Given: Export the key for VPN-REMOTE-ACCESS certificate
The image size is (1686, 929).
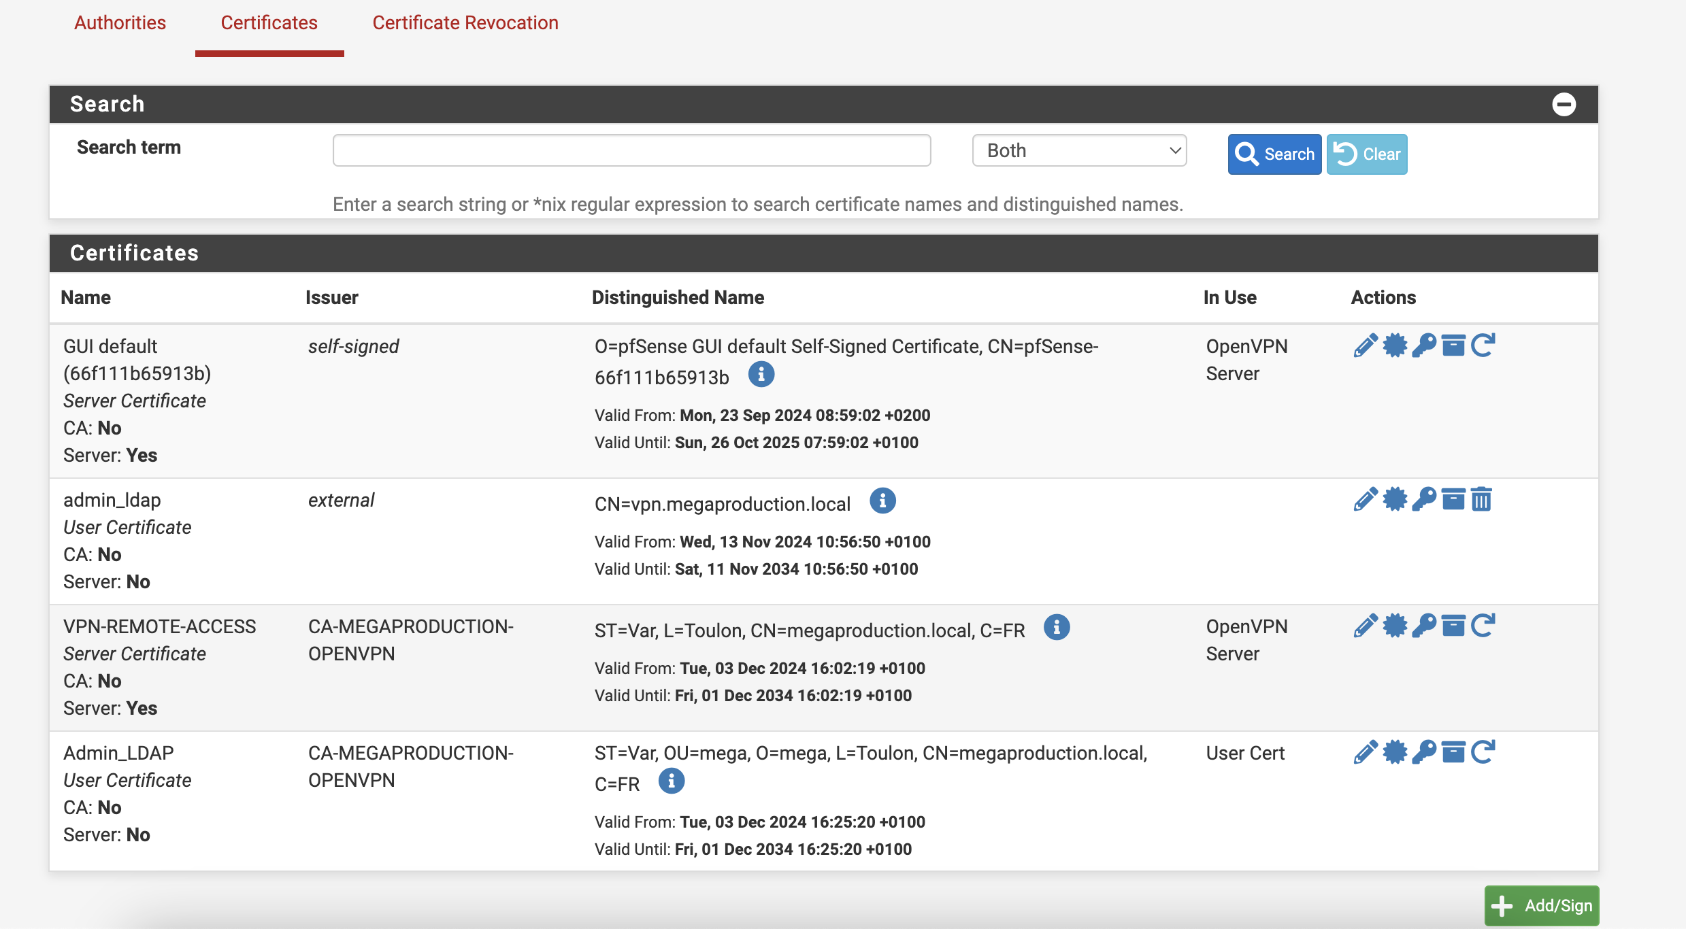Looking at the screenshot, I should point(1424,626).
